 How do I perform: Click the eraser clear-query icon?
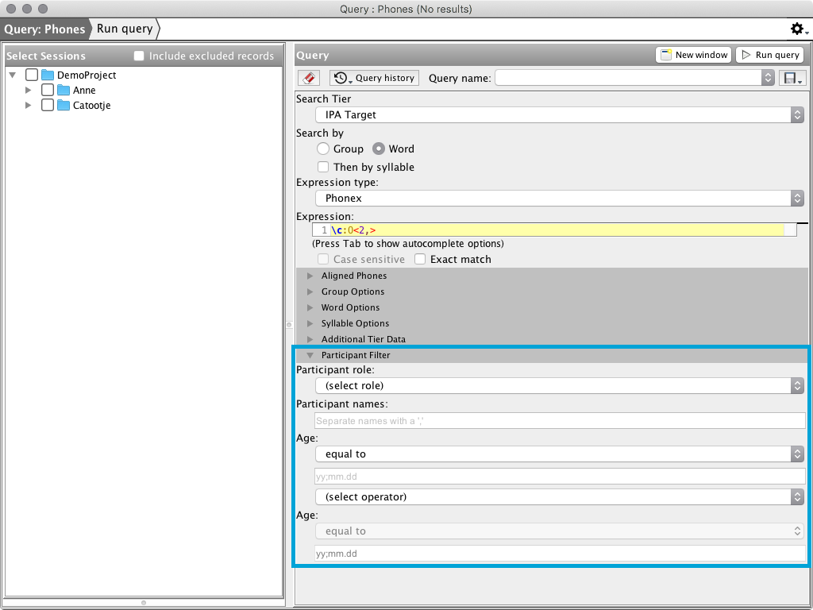pos(309,78)
